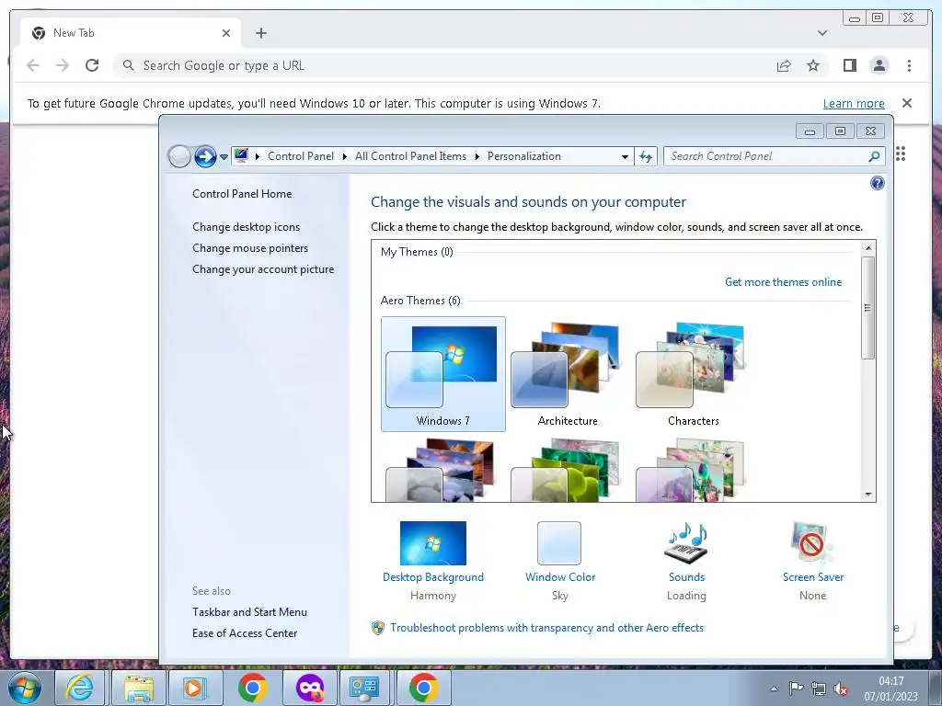The width and height of the screenshot is (942, 706).
Task: Open Troubleshoot problems with transparency link
Action: tap(546, 628)
